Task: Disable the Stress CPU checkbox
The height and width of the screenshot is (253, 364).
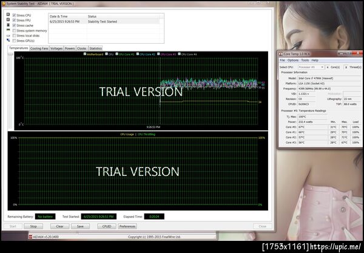Action: point(14,15)
